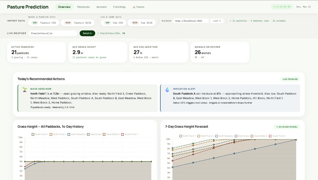This screenshot has height=180, width=318.
Task: Fetch live weather for Charlottesville
Action: pyautogui.click(x=87, y=33)
